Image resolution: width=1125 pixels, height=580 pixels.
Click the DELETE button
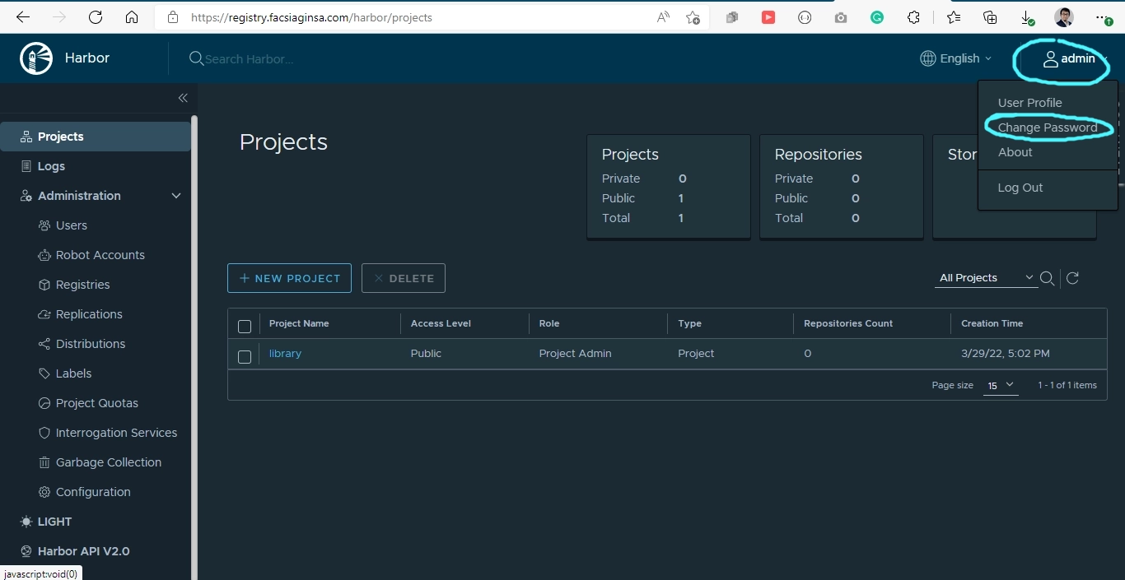click(x=404, y=278)
